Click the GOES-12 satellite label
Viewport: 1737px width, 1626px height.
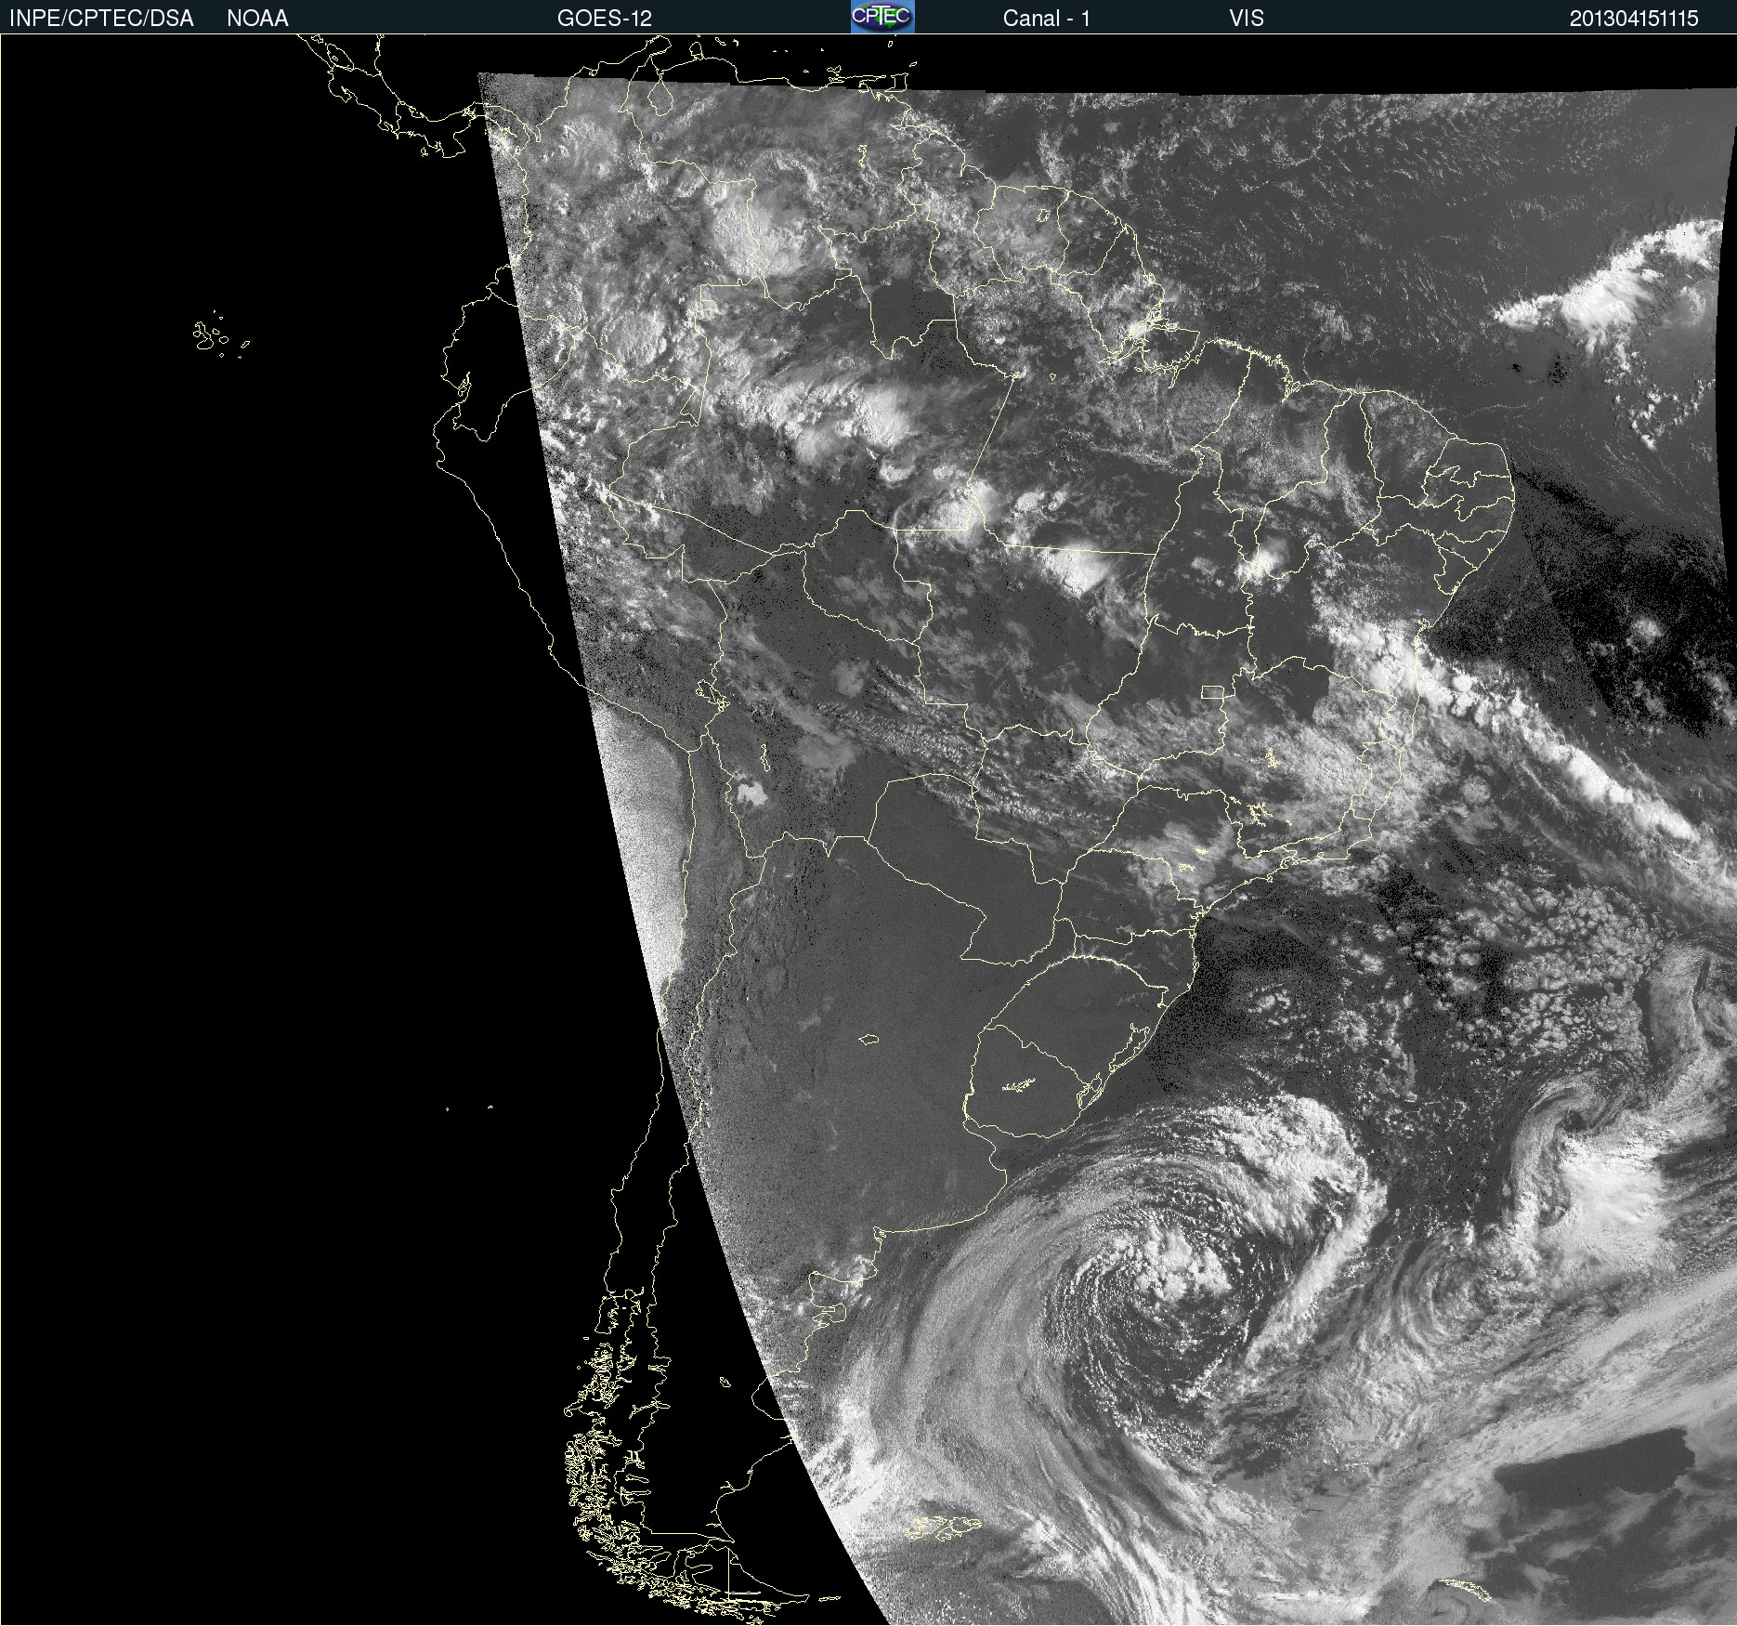pyautogui.click(x=604, y=19)
